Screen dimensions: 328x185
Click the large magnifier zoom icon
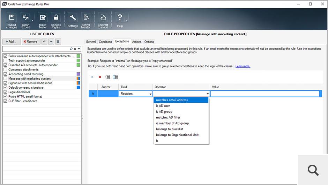pos(313,170)
